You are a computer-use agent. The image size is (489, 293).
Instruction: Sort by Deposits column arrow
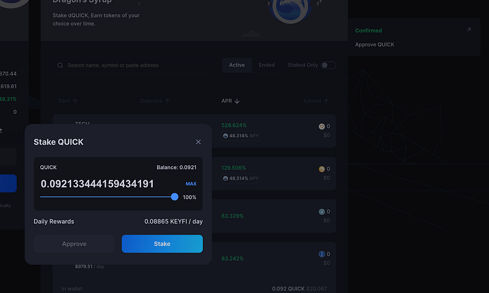167,101
